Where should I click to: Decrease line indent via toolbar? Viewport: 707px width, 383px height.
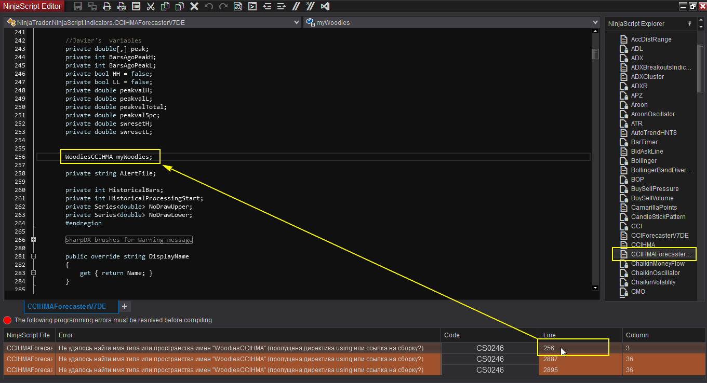click(x=267, y=6)
